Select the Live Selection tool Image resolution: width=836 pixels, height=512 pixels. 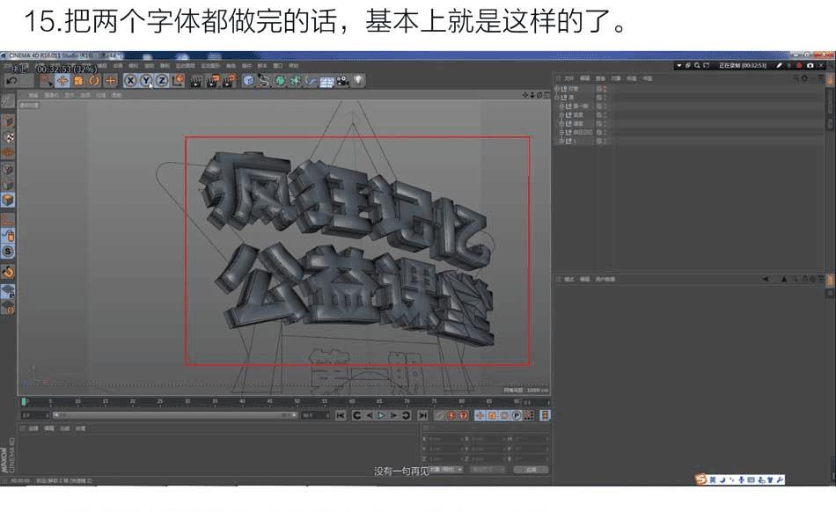(x=47, y=80)
